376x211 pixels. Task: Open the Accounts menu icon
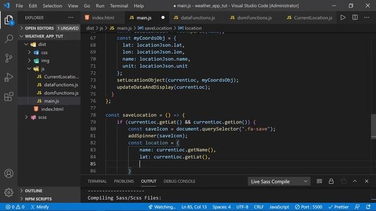point(9,173)
